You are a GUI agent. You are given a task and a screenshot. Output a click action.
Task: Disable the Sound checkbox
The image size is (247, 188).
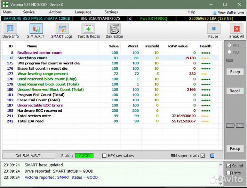[229, 166]
